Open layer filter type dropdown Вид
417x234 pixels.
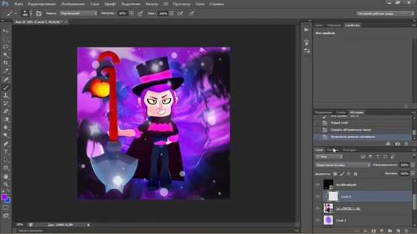[x=328, y=157]
